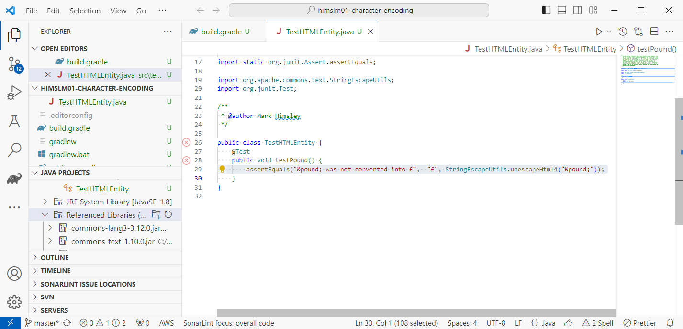
Task: Run the Java file with the play button
Action: click(599, 31)
